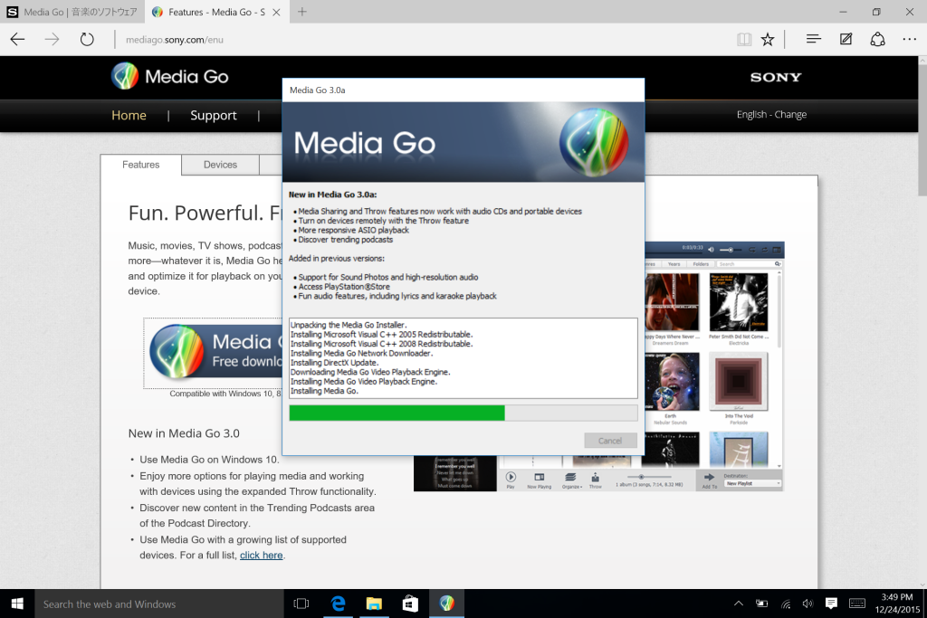Open the Windows Start menu
The height and width of the screenshot is (618, 927).
(x=17, y=604)
